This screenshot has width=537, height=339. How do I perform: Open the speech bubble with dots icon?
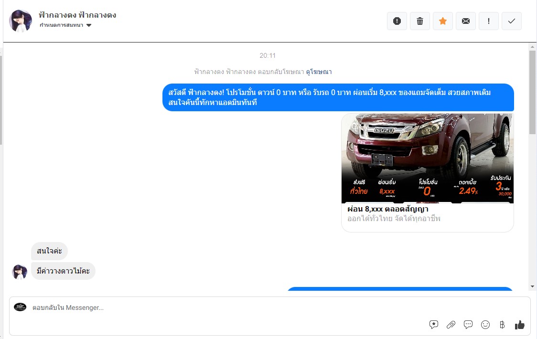click(468, 325)
